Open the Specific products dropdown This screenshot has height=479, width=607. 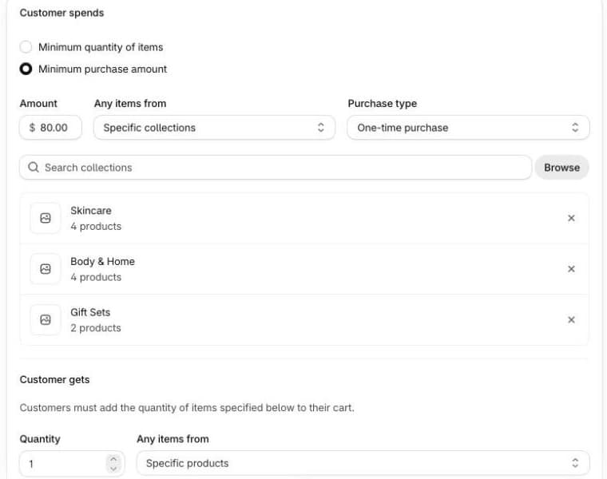click(x=363, y=463)
